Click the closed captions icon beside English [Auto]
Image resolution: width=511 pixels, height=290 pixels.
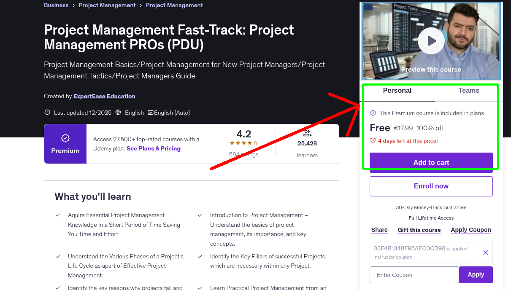coord(151,113)
